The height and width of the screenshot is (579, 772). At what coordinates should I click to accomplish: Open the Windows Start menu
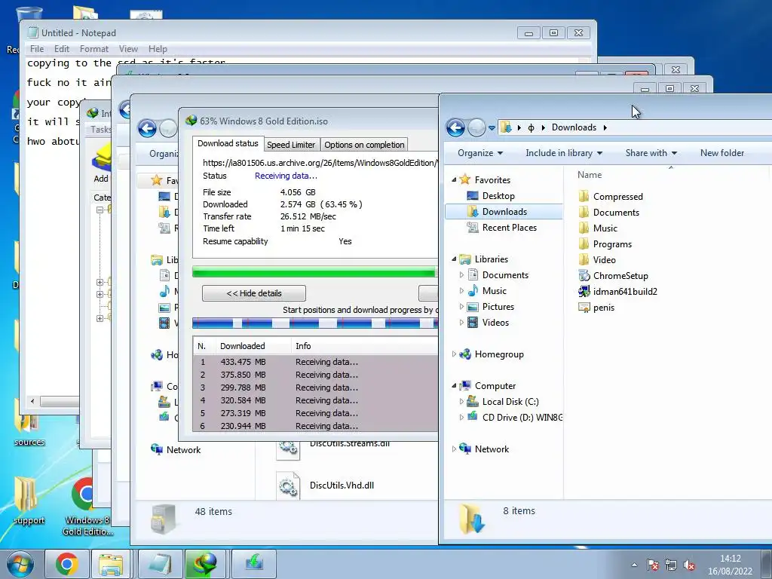pos(20,564)
